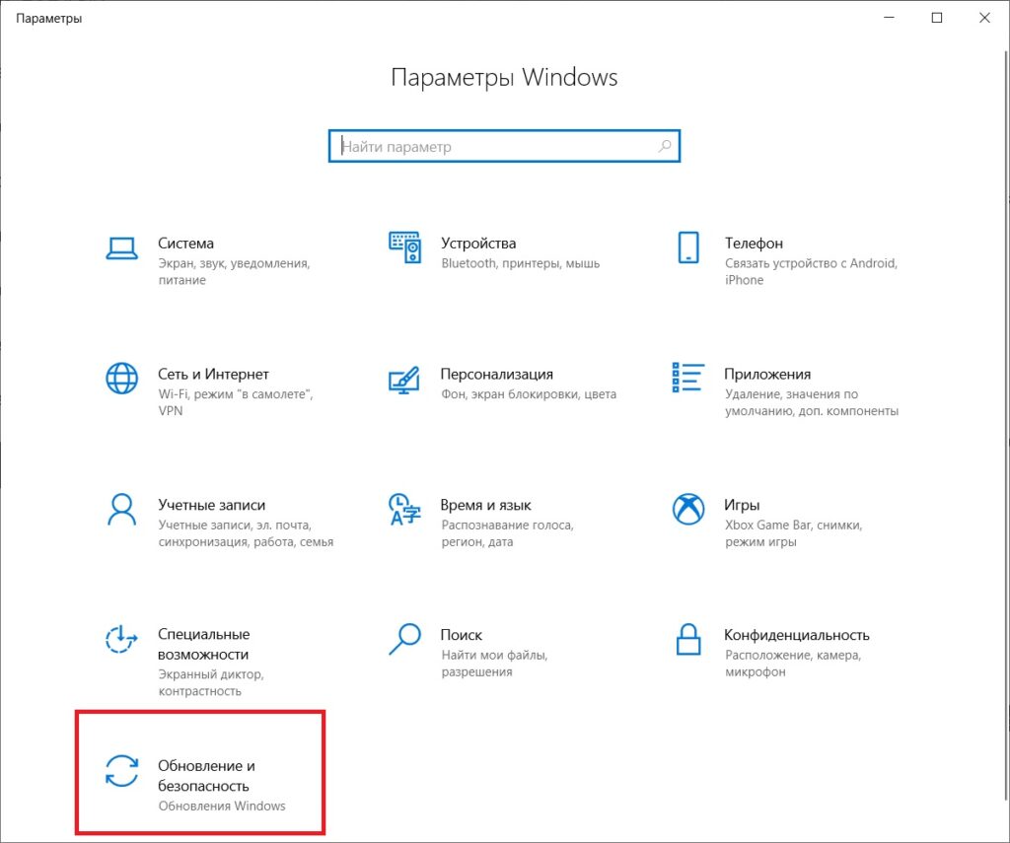The height and width of the screenshot is (843, 1010).
Task: Click the text 'Фон, экран блокировки, цвета'
Action: [x=529, y=394]
